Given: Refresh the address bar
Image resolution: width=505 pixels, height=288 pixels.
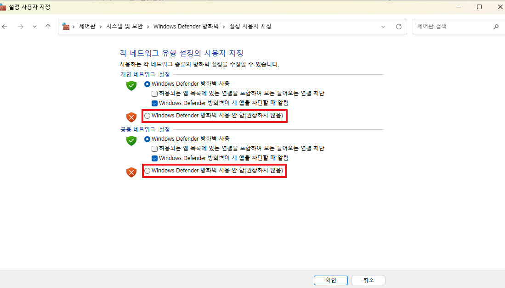Looking at the screenshot, I should click(399, 27).
